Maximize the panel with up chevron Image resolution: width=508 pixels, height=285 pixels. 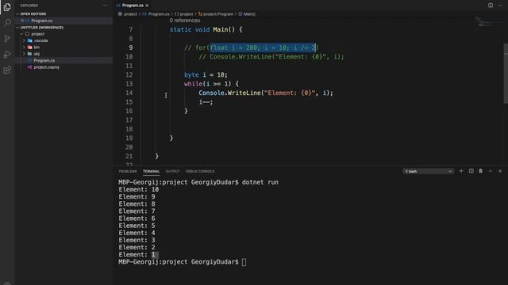(x=491, y=171)
